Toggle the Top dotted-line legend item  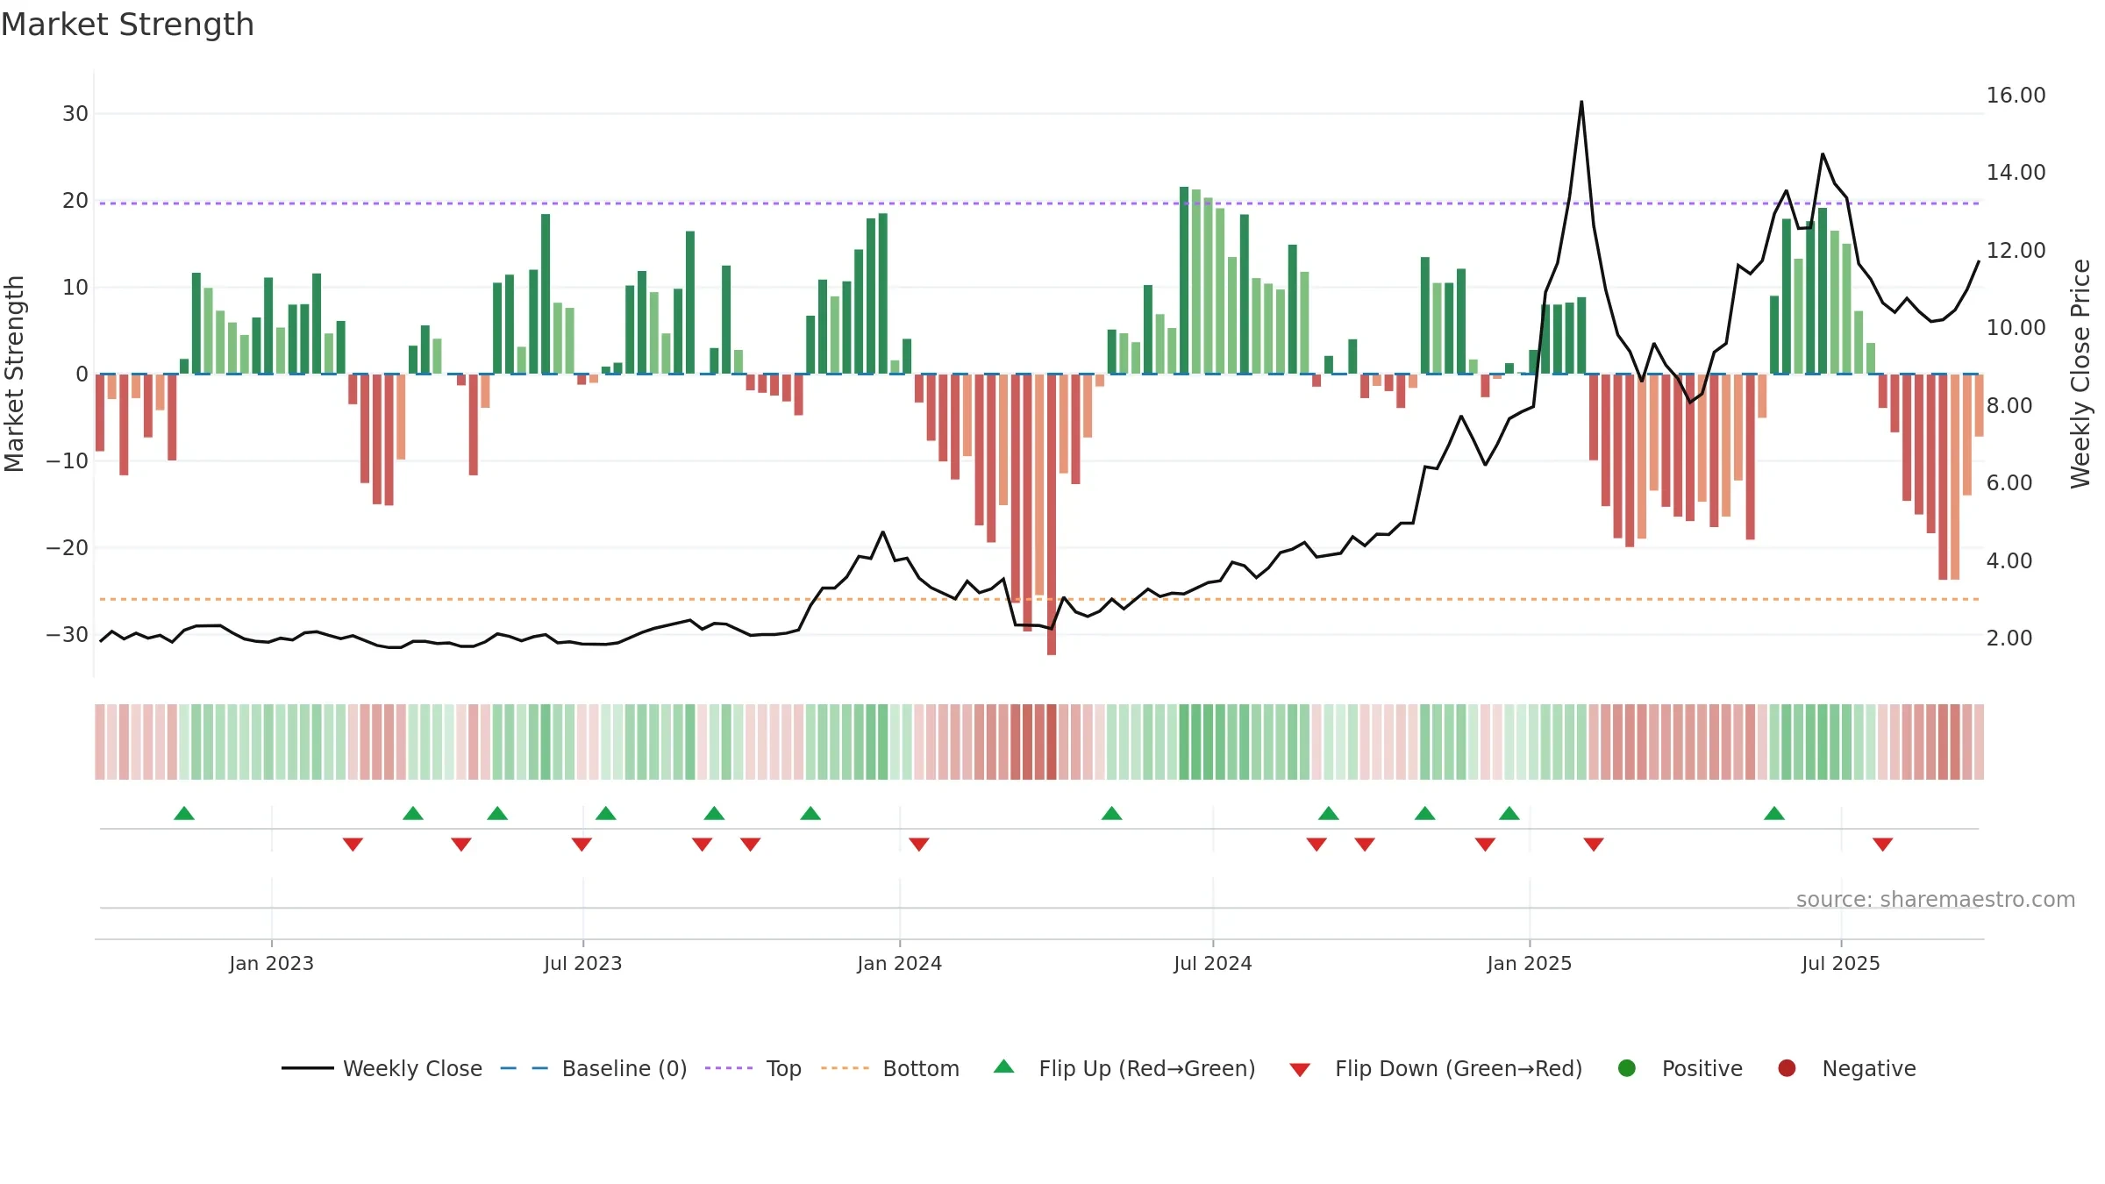coord(753,1068)
